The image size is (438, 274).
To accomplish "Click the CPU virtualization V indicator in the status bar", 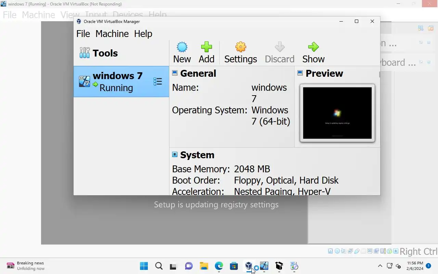I will (383, 251).
